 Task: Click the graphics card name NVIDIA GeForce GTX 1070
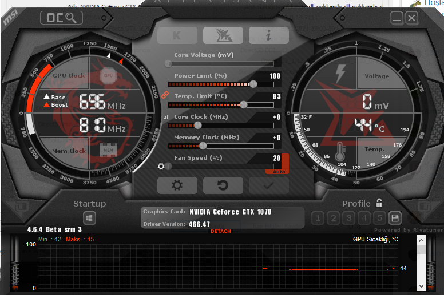[x=230, y=212]
